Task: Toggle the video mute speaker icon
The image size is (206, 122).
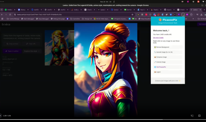Action: point(192,116)
